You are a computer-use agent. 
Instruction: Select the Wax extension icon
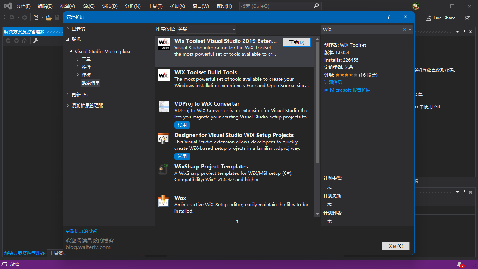164,201
